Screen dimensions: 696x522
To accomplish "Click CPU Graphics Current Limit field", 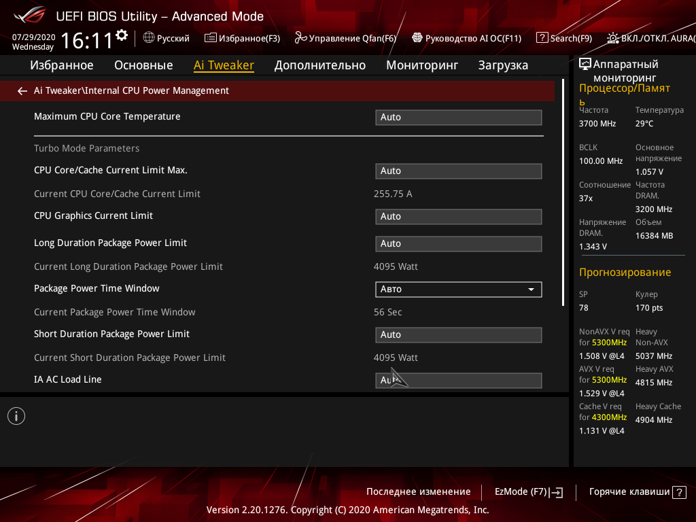I will 459,217.
